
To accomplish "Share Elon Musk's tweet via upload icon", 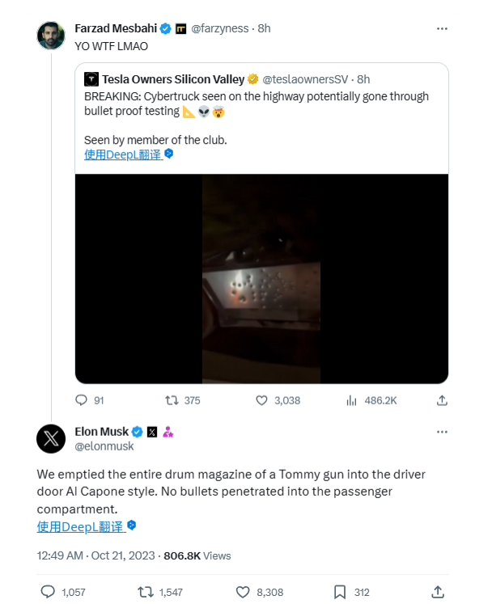I will click(438, 592).
